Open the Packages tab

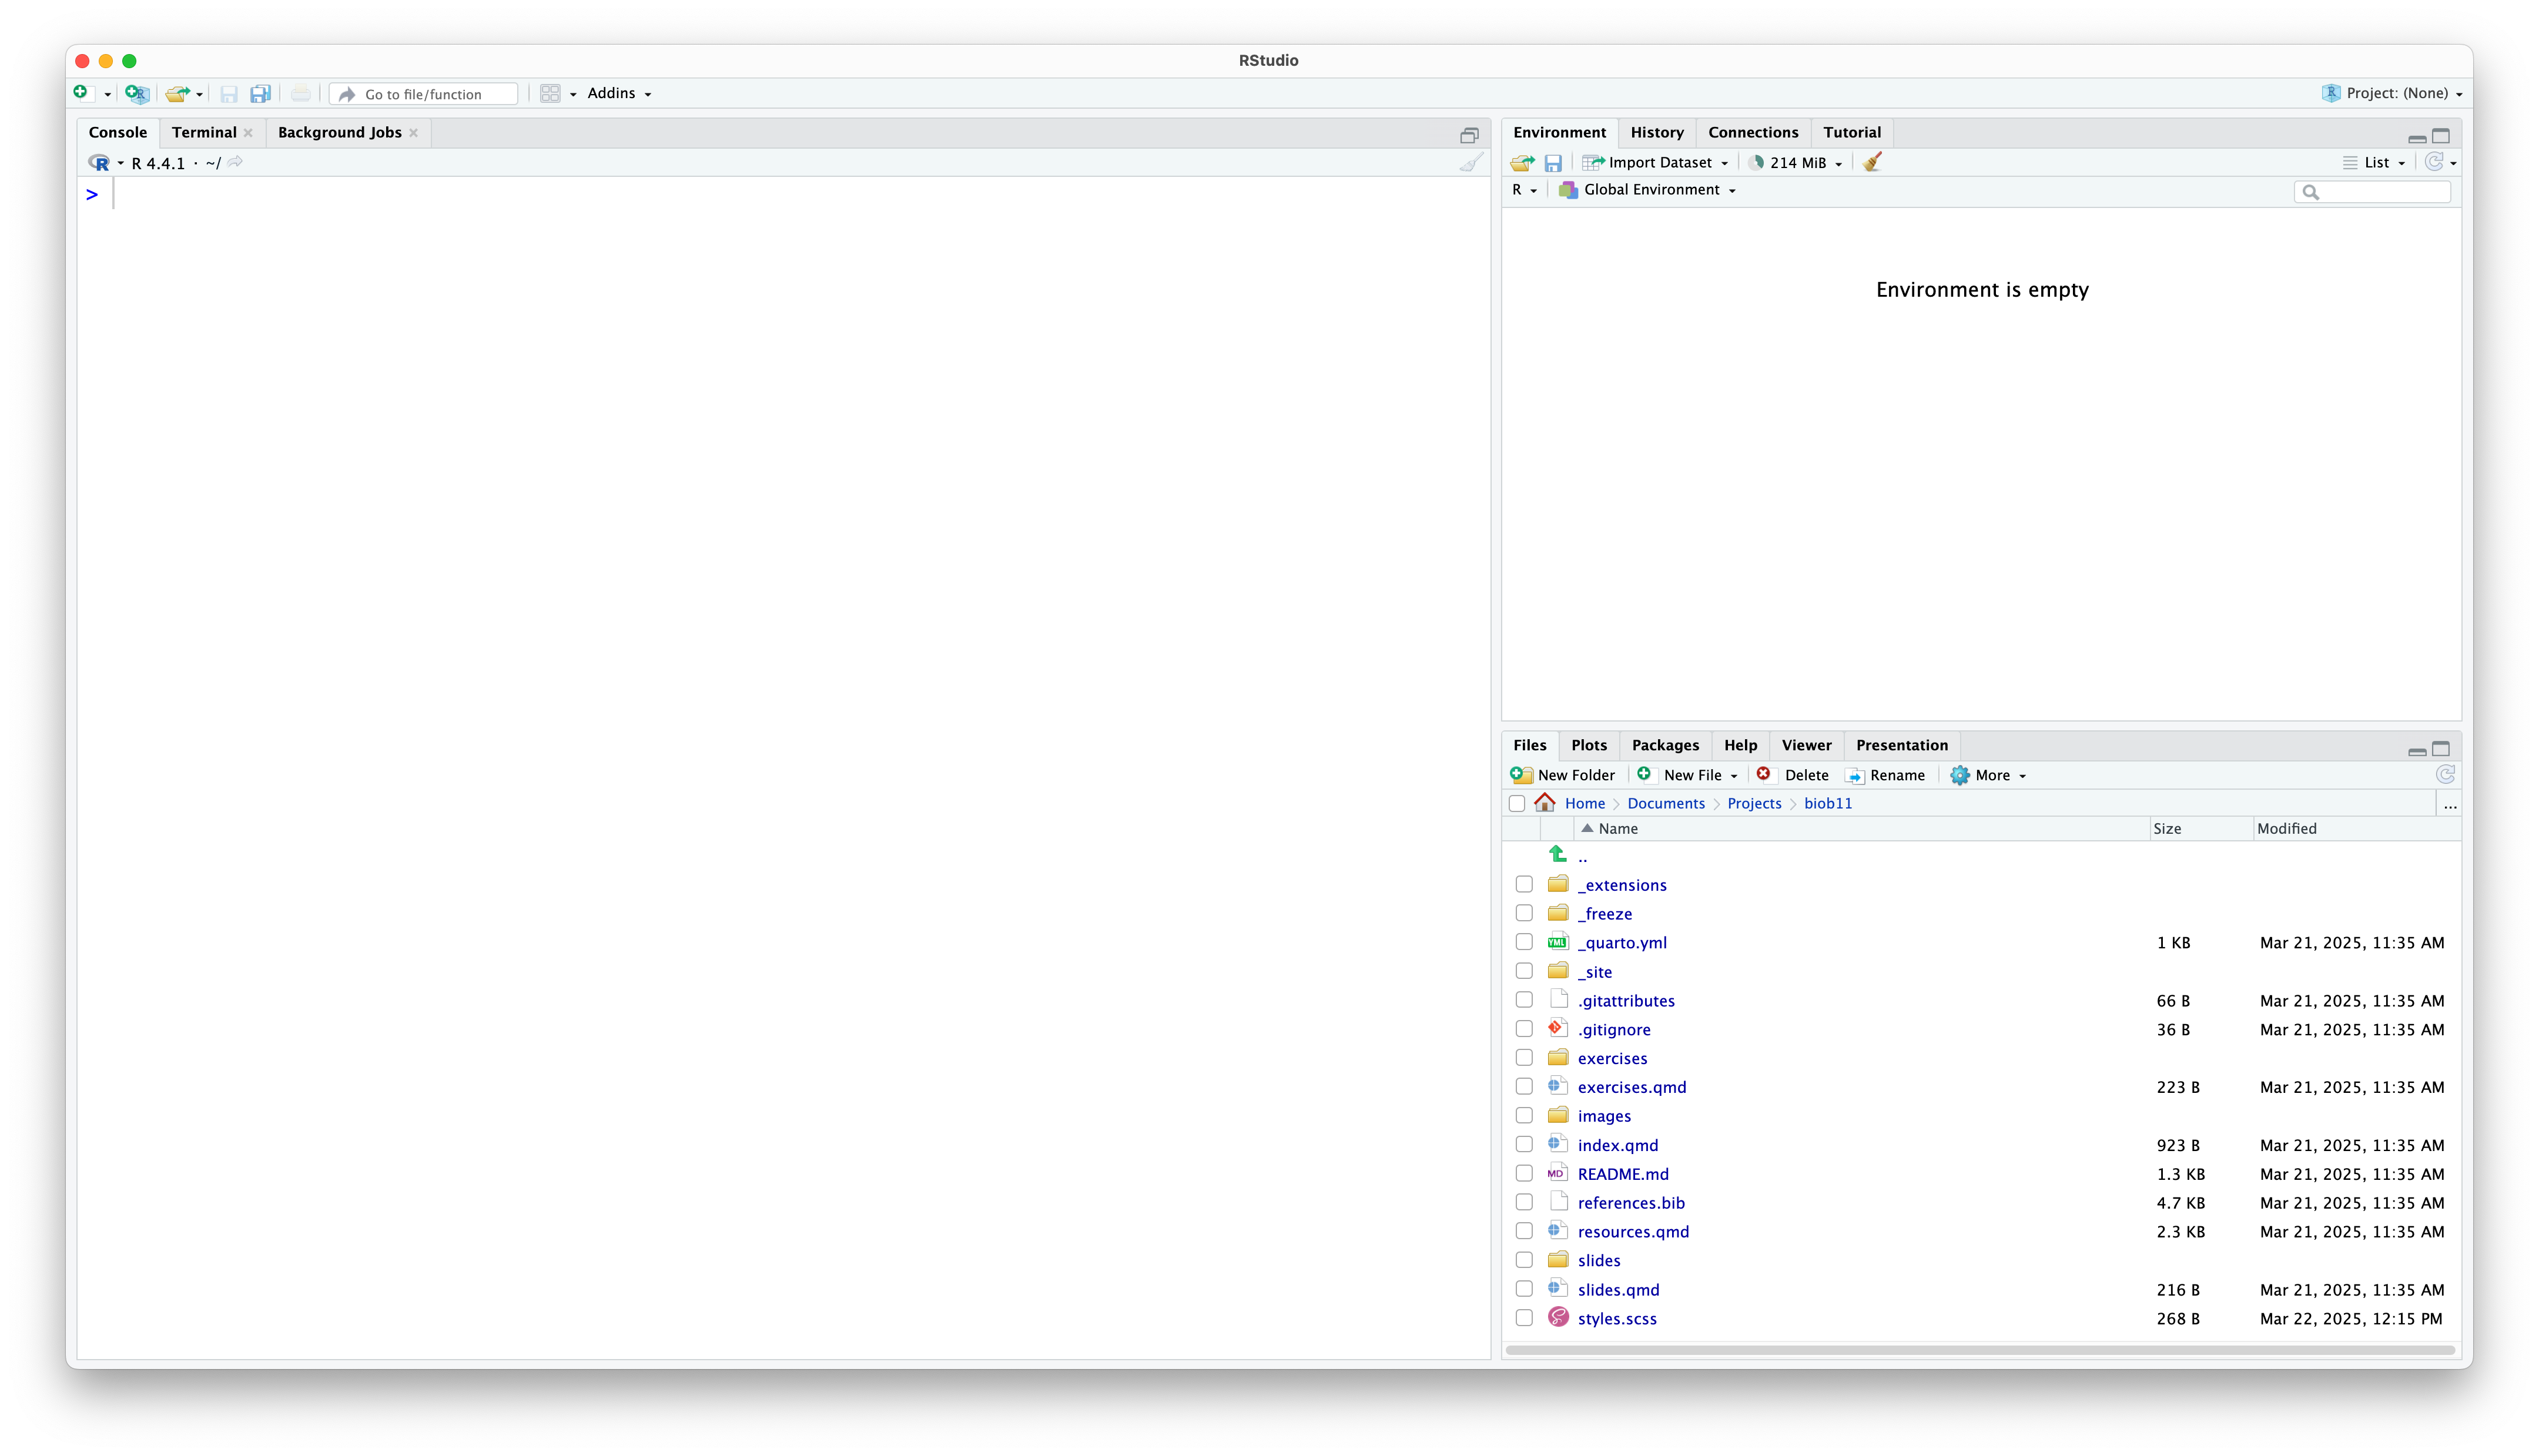(1664, 745)
